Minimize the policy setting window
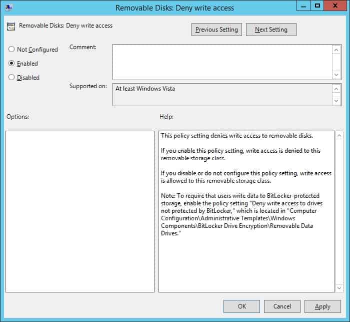The image size is (350, 322). (x=302, y=6)
